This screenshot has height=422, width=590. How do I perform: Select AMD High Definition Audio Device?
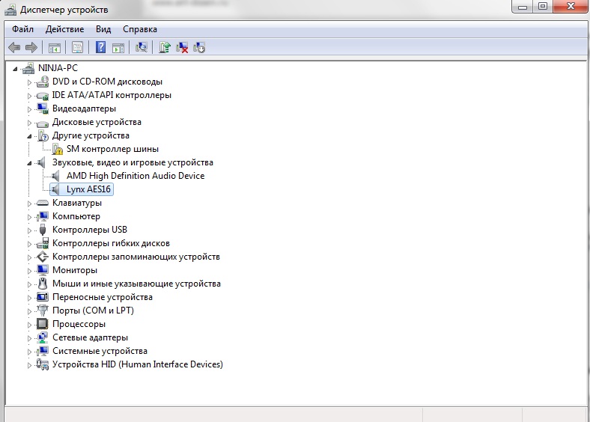pos(136,176)
